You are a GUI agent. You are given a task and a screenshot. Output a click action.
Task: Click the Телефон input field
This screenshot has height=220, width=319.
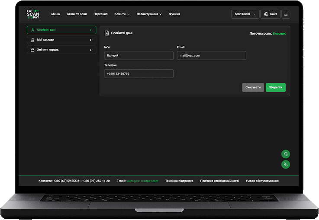[x=139, y=74]
